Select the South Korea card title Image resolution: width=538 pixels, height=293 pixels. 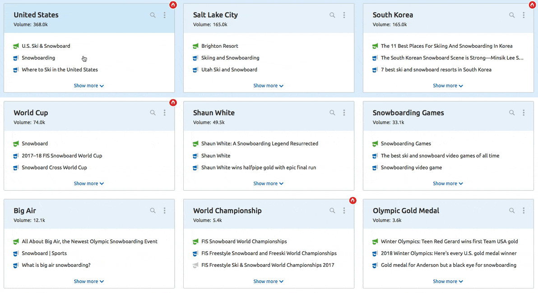[x=393, y=14]
